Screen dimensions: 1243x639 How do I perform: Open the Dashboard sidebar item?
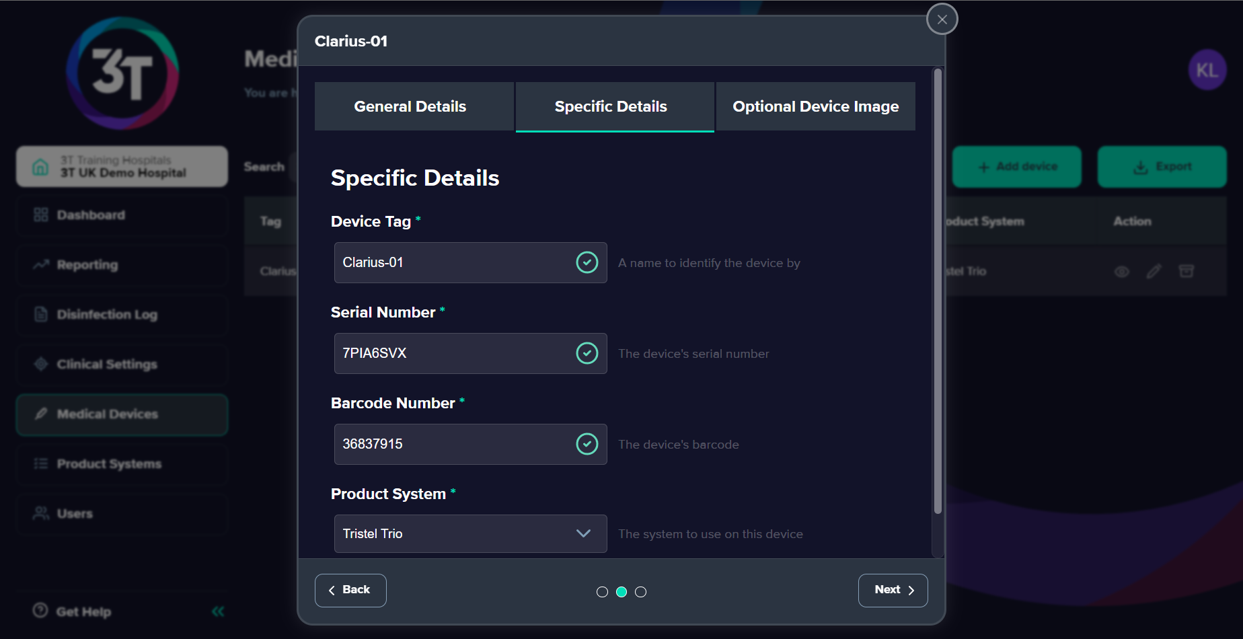(122, 215)
